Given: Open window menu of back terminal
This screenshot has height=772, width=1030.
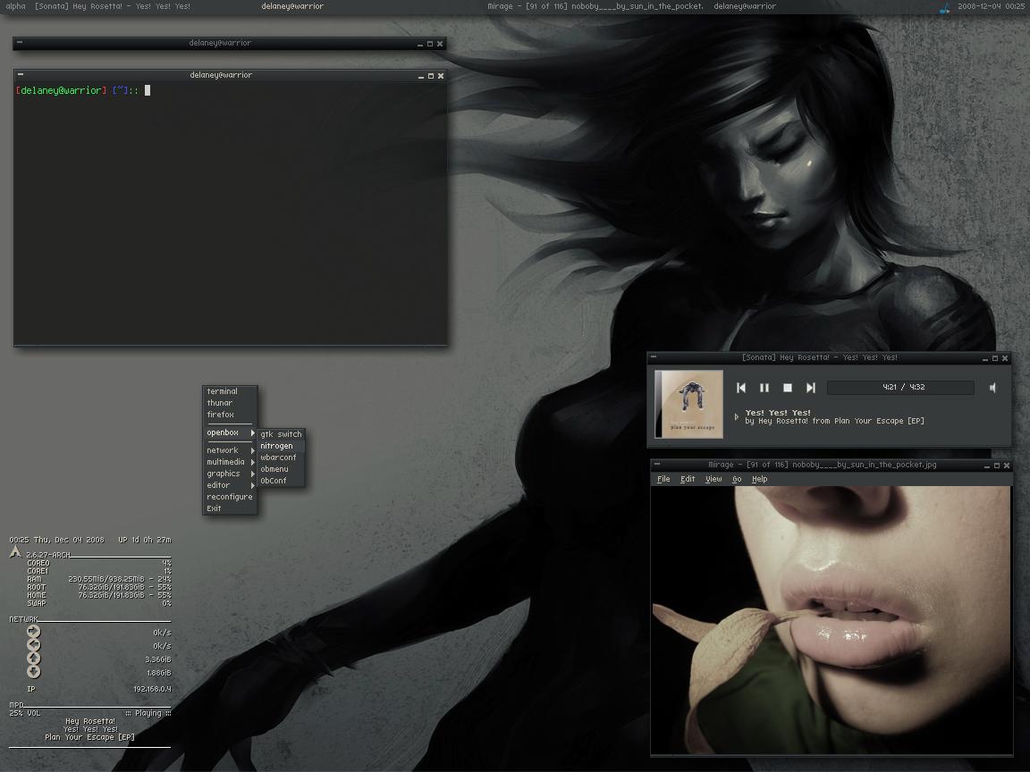Looking at the screenshot, I should coord(20,43).
